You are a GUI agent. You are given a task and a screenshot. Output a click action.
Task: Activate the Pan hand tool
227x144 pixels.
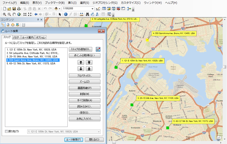tap(14, 15)
